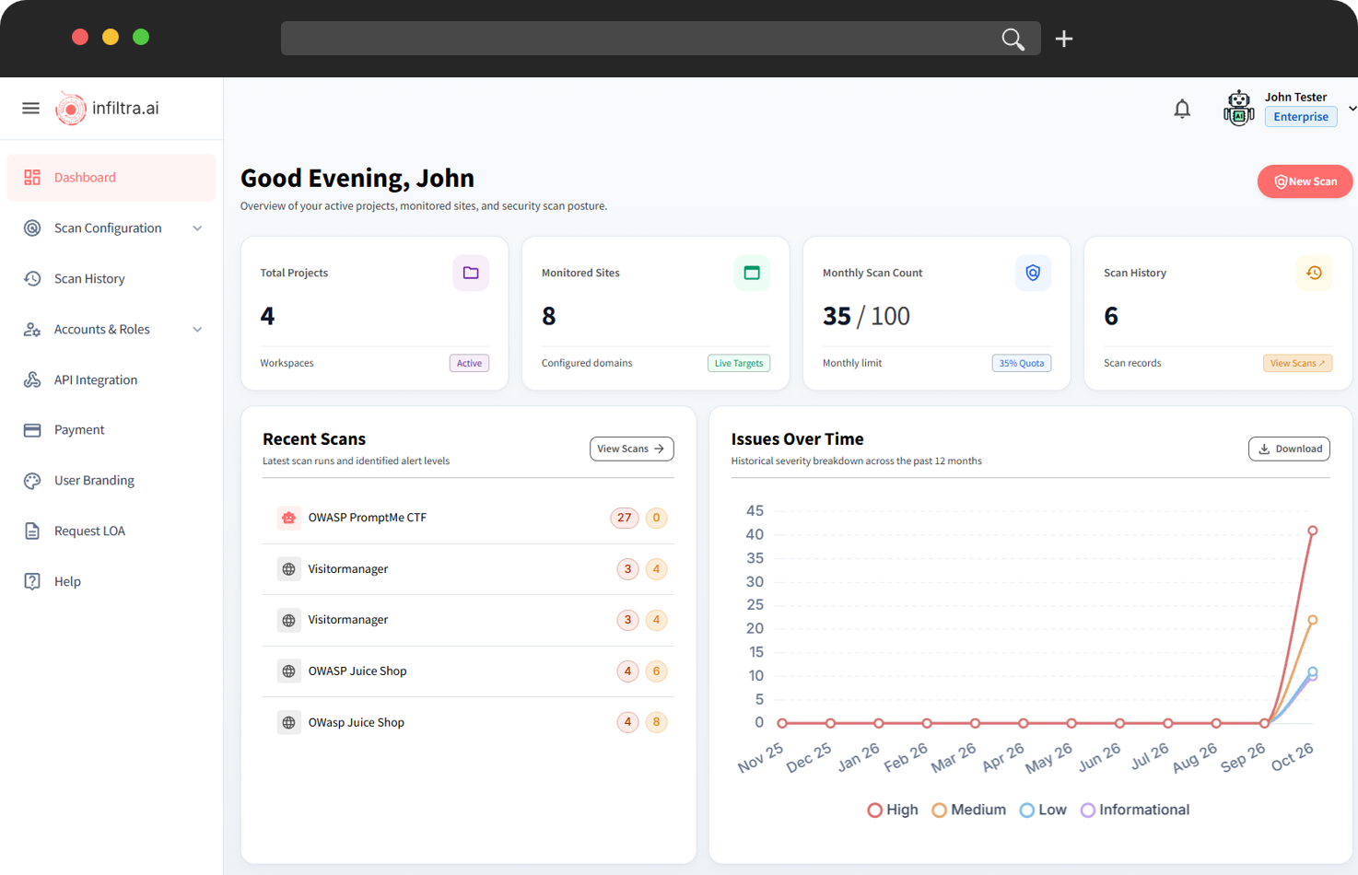
Task: Click the Live Targets badge
Action: [739, 363]
